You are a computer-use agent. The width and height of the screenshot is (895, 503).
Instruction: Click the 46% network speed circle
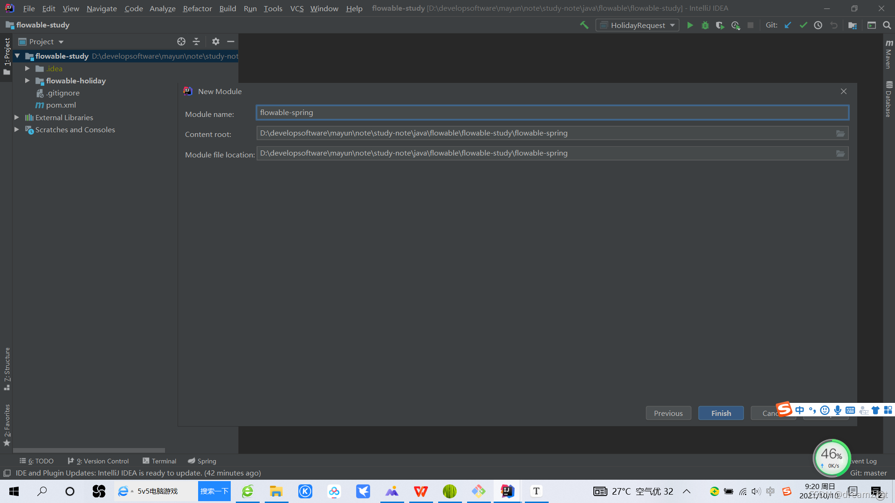[x=832, y=458]
